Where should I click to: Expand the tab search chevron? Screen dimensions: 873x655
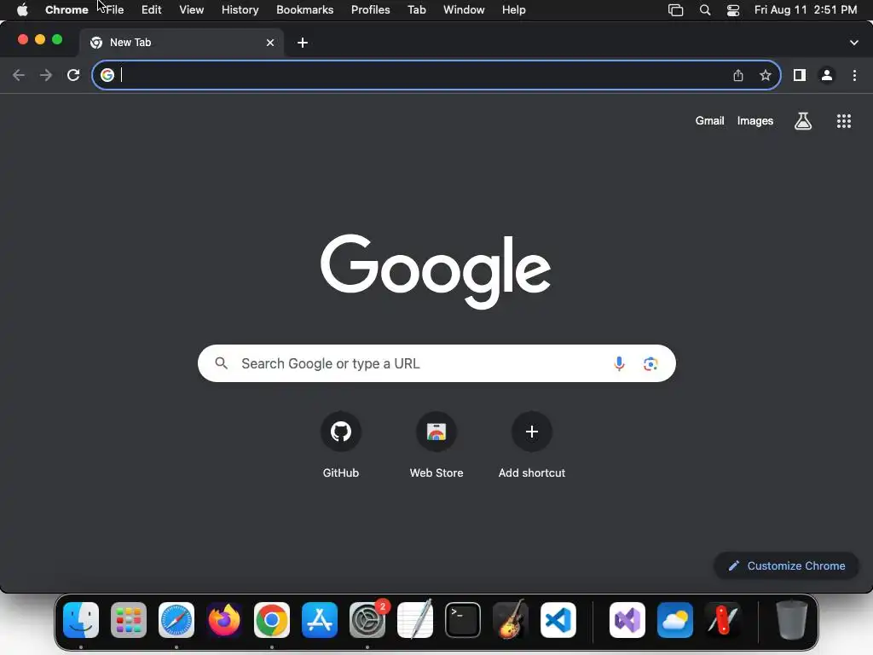[x=854, y=43]
